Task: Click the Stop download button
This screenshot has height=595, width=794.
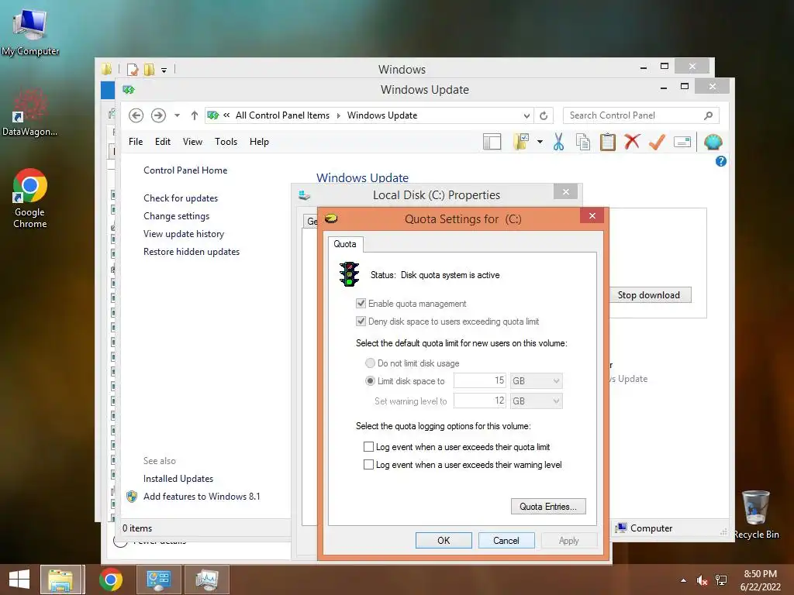Action: point(650,295)
